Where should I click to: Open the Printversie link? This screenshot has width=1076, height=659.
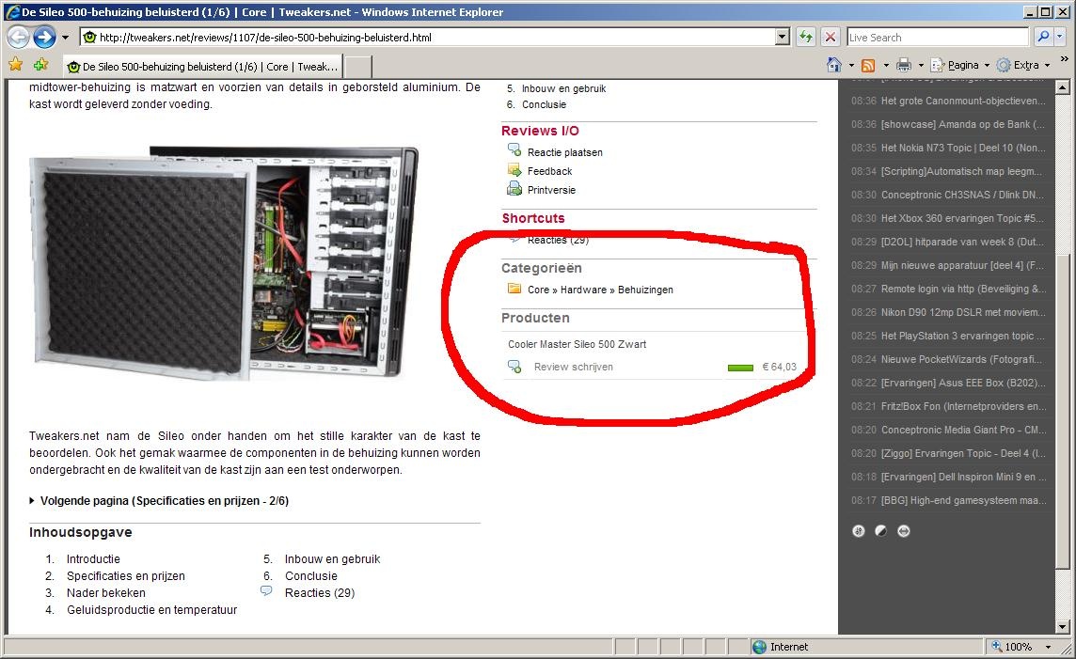tap(552, 190)
